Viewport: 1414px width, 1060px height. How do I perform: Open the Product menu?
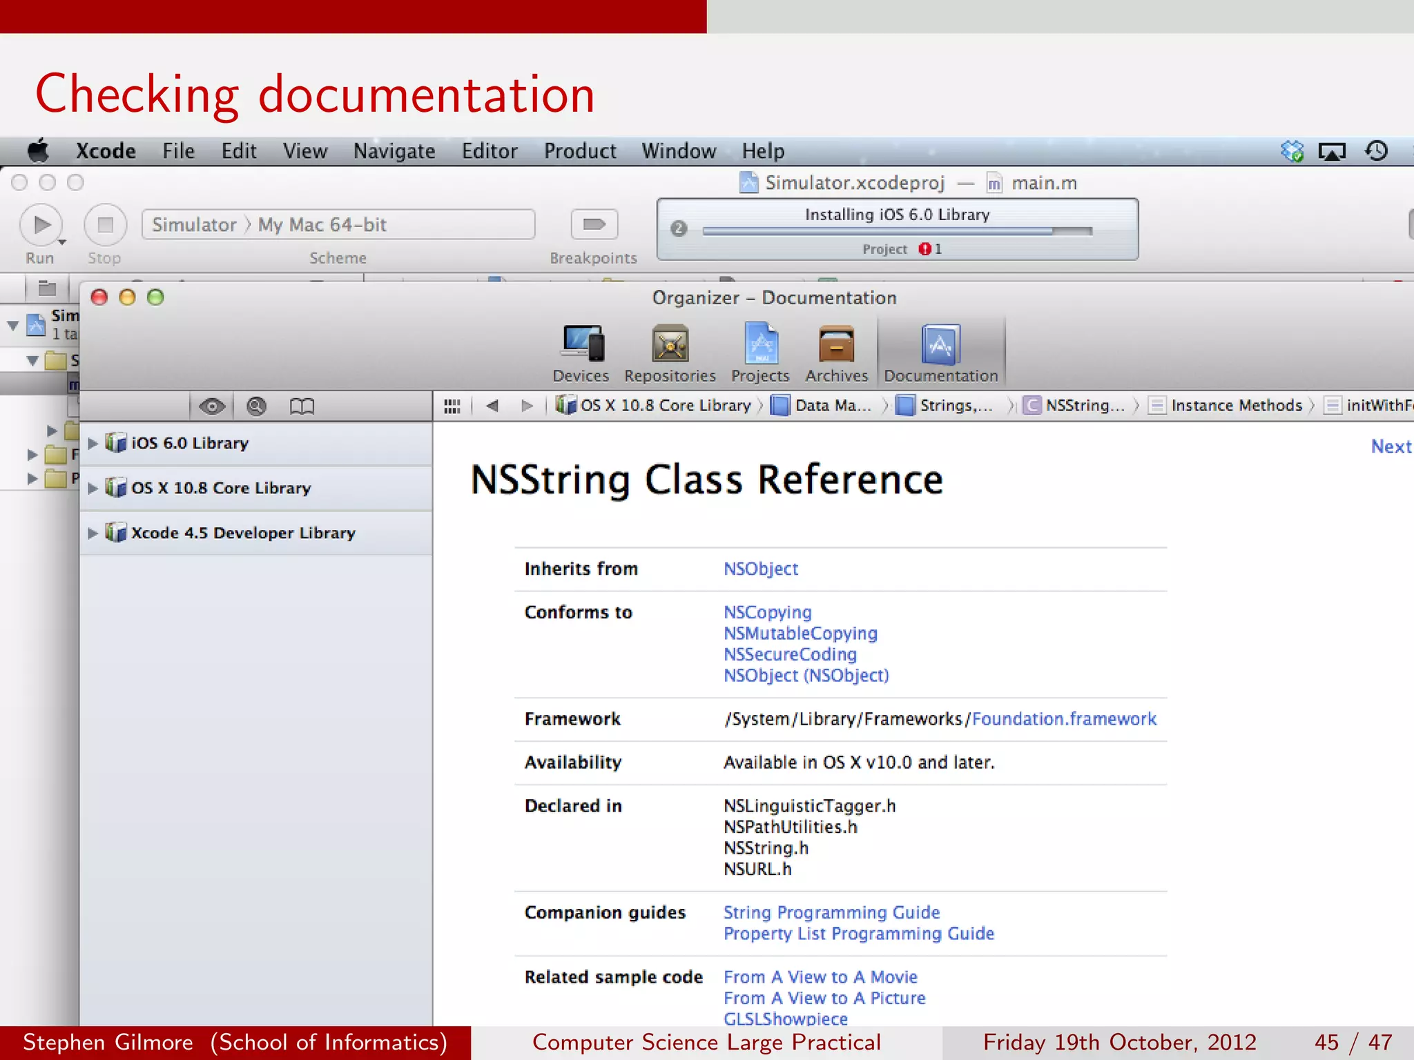[580, 151]
